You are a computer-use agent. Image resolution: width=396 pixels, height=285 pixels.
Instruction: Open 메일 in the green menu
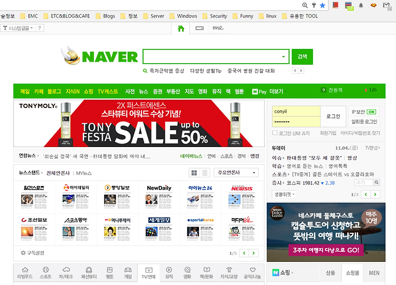click(x=25, y=92)
